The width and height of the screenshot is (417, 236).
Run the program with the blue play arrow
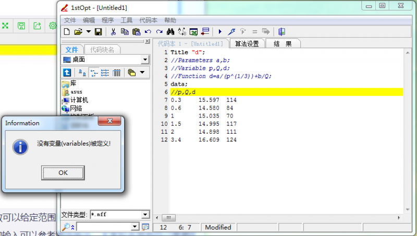click(220, 32)
